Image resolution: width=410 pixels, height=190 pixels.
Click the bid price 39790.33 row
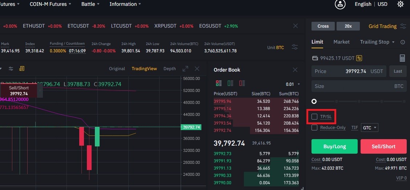(x=256, y=175)
